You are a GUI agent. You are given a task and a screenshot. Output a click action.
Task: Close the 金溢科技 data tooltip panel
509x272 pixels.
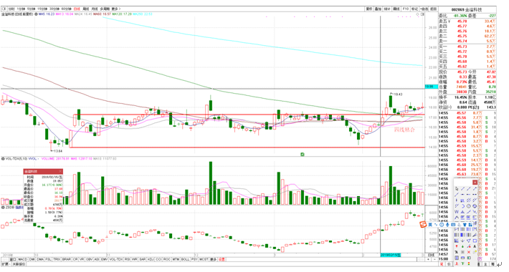60,171
